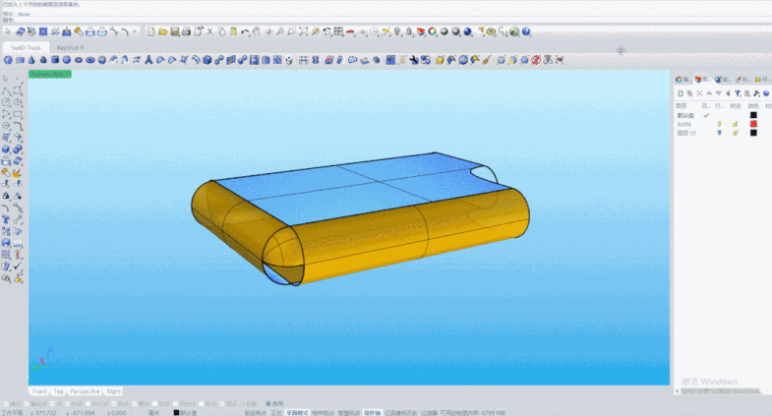Switch to the KeyShot 9 toolbar tab

point(70,46)
